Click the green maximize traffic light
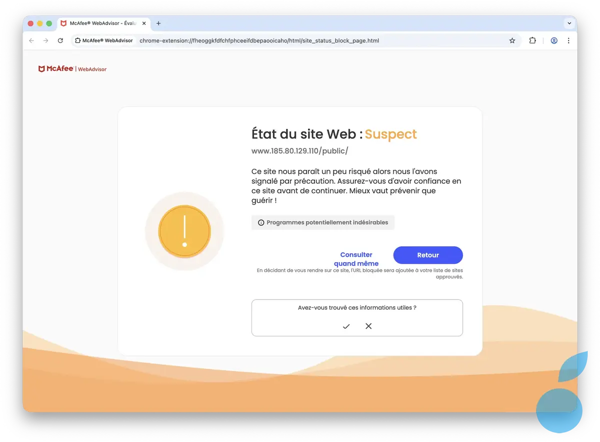 point(48,23)
